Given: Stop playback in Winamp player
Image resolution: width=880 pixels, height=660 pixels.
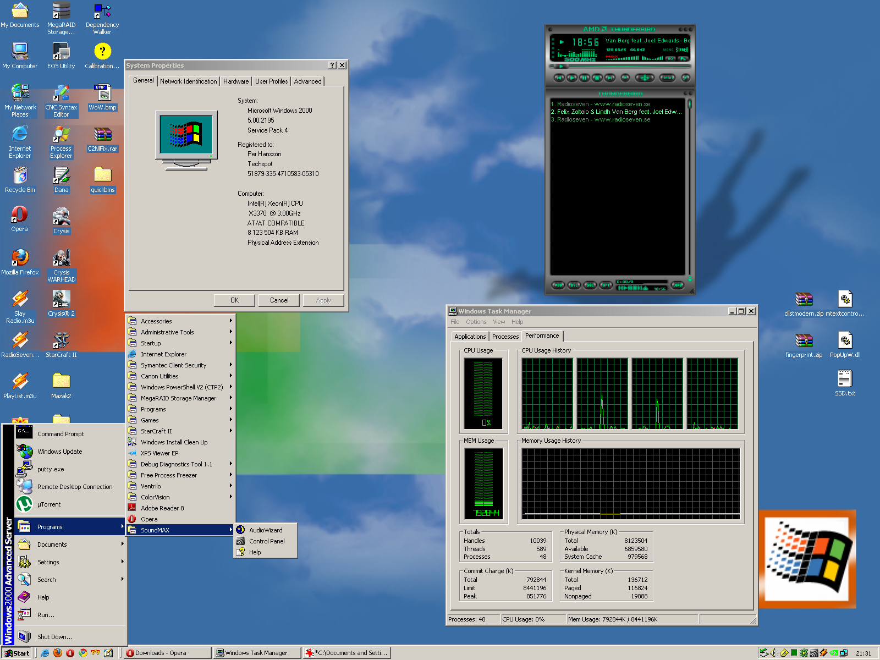Looking at the screenshot, I should click(x=597, y=78).
